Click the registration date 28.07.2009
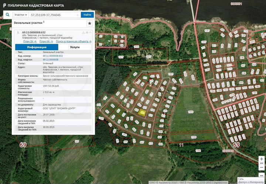Image resolution: width=266 pixels, height=184 pixels. click(48, 115)
